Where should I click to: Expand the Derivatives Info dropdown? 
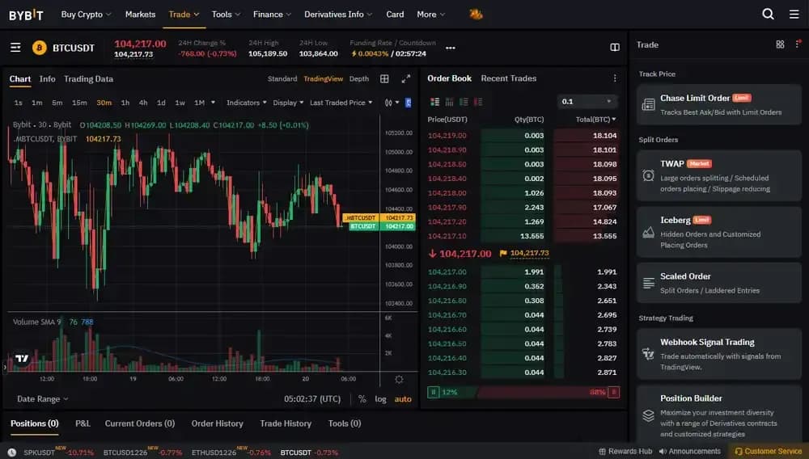pyautogui.click(x=338, y=15)
